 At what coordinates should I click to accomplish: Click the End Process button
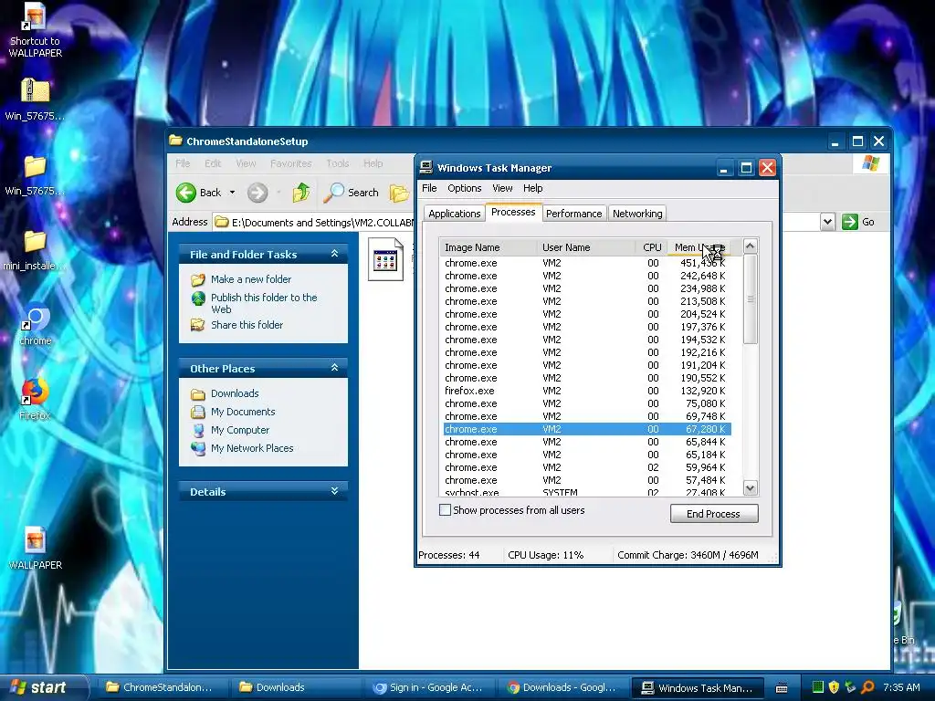[x=714, y=514]
